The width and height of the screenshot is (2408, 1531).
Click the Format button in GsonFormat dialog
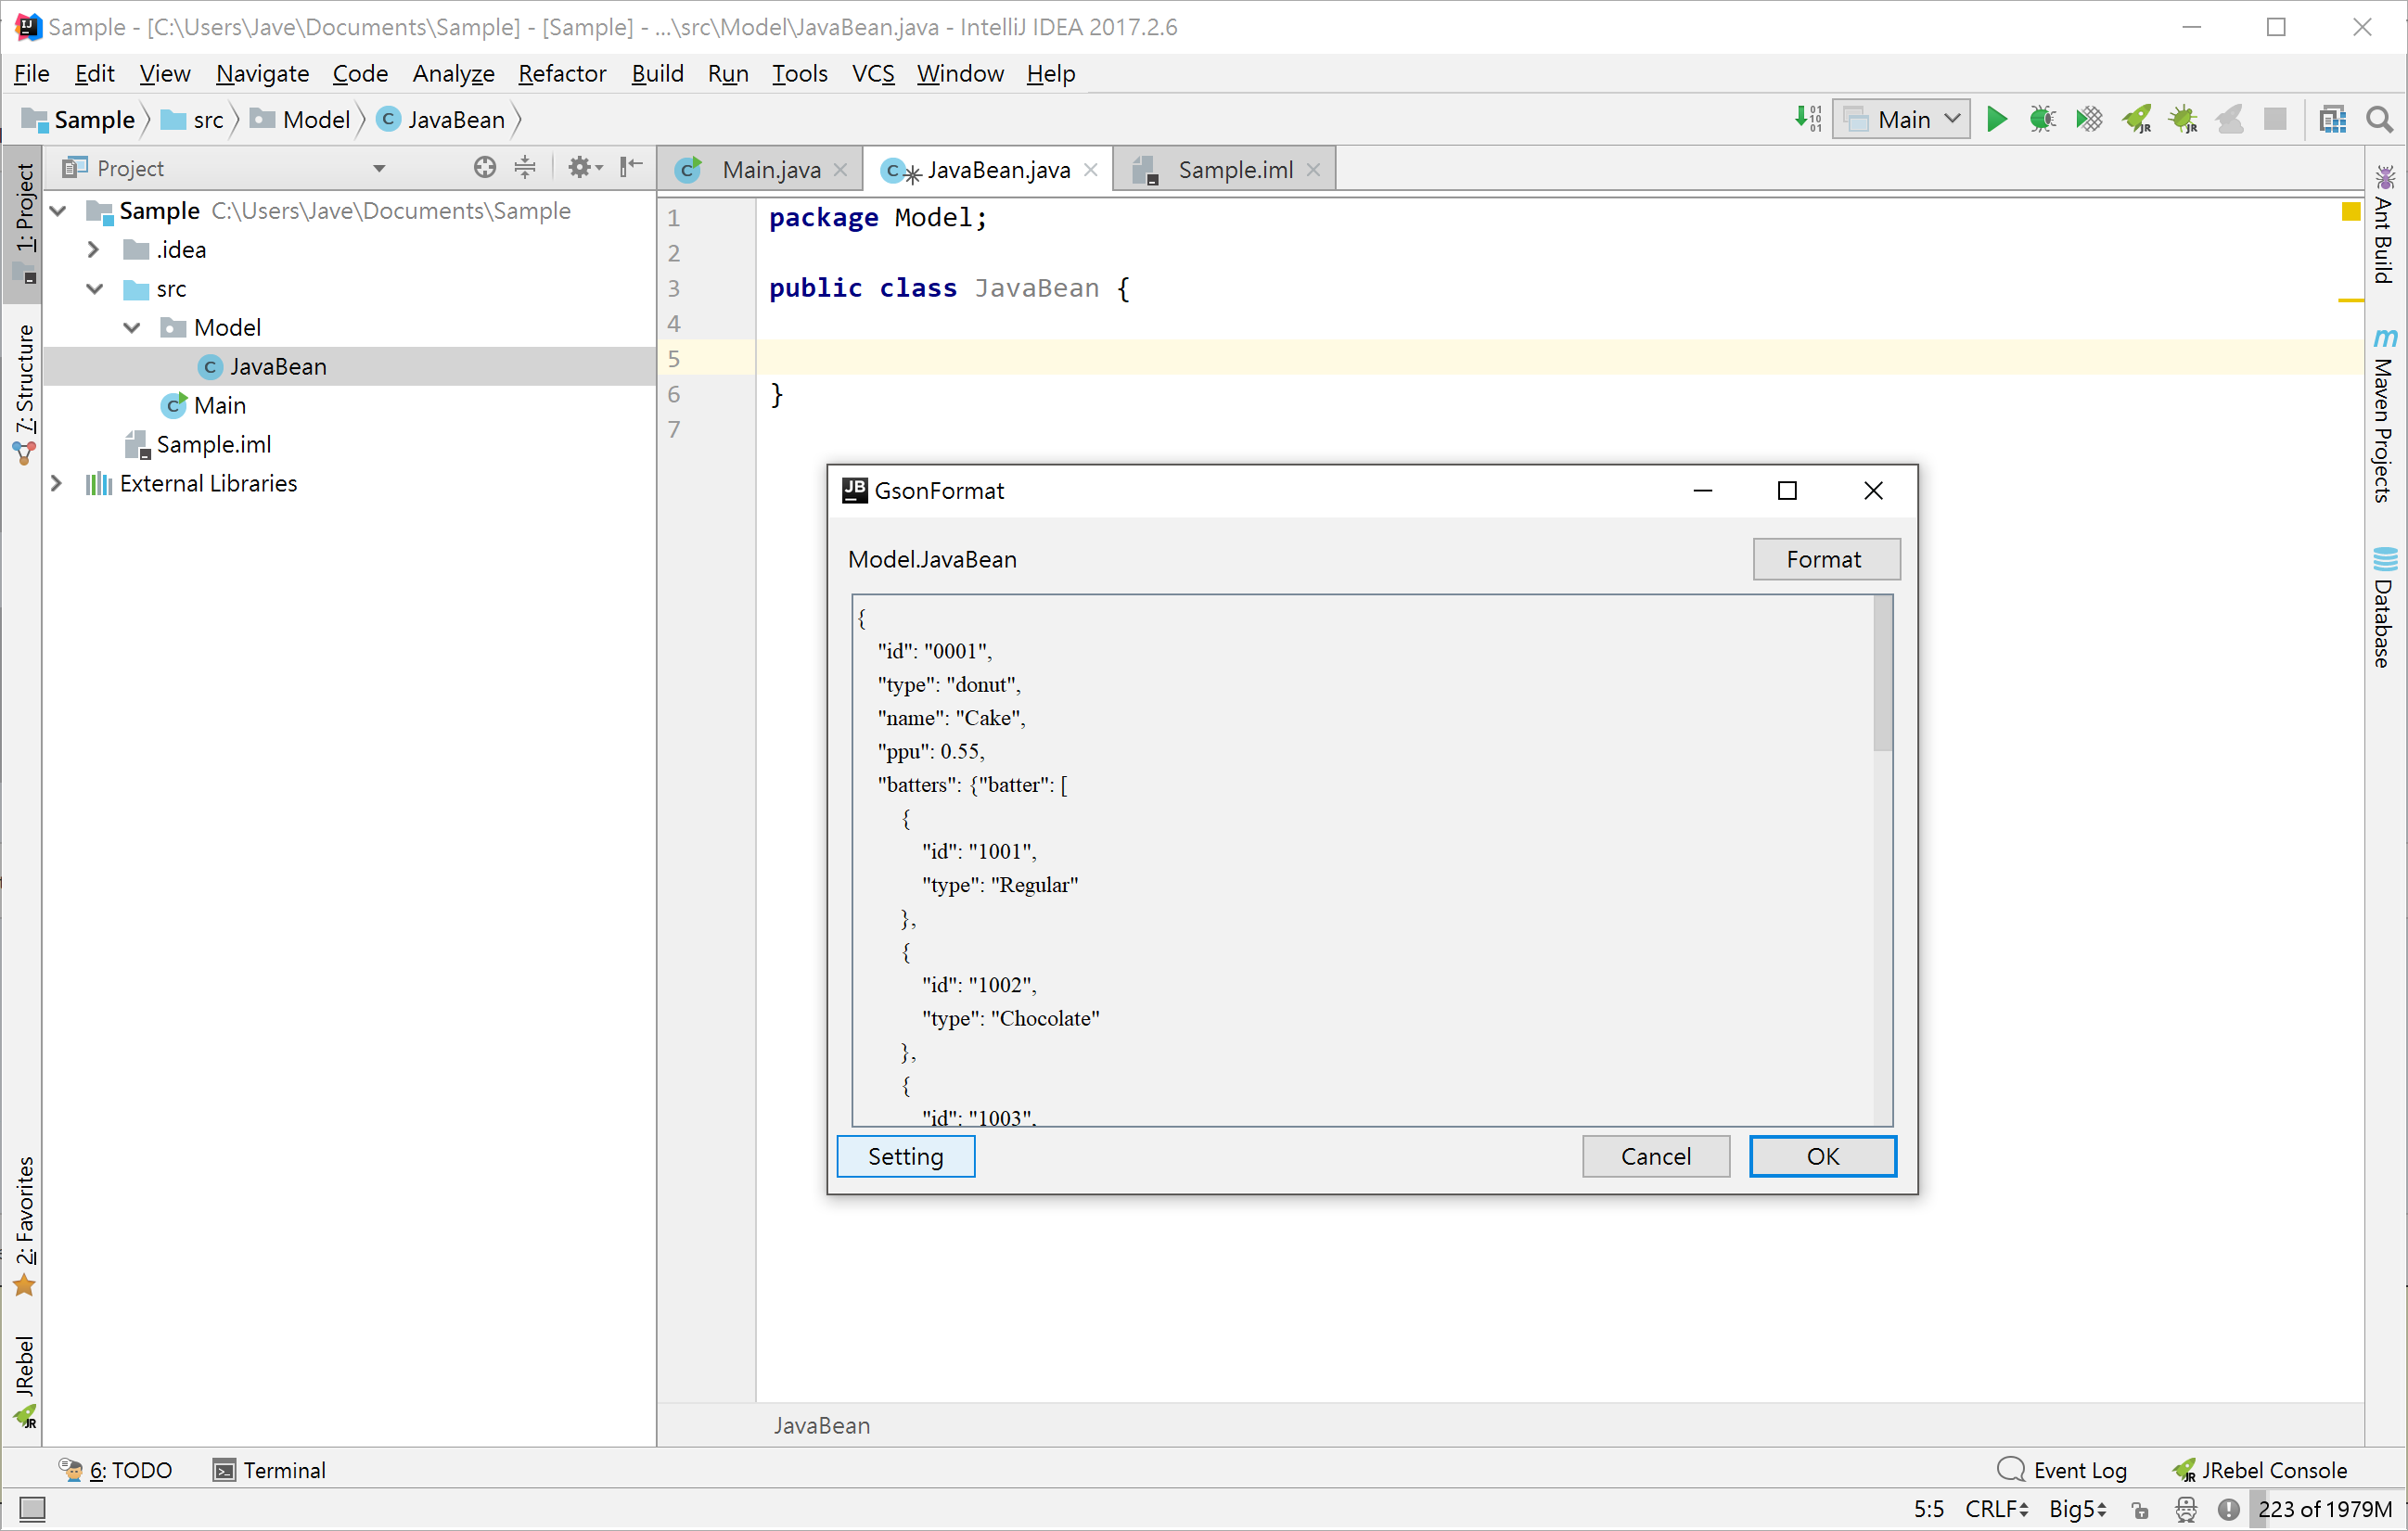[x=1826, y=560]
